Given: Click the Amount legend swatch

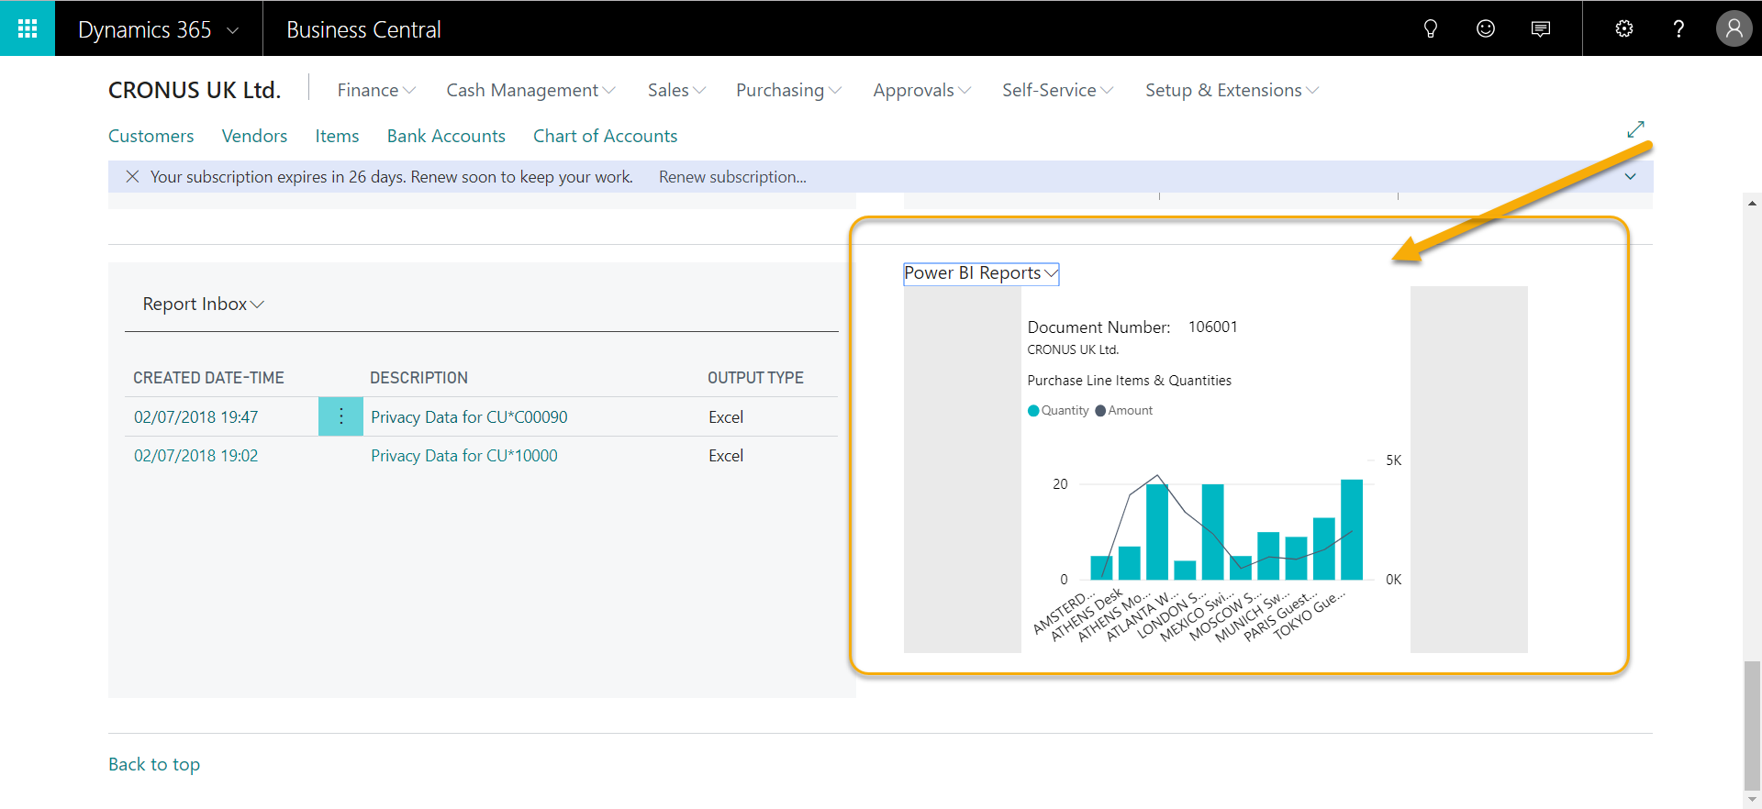Looking at the screenshot, I should (1100, 411).
